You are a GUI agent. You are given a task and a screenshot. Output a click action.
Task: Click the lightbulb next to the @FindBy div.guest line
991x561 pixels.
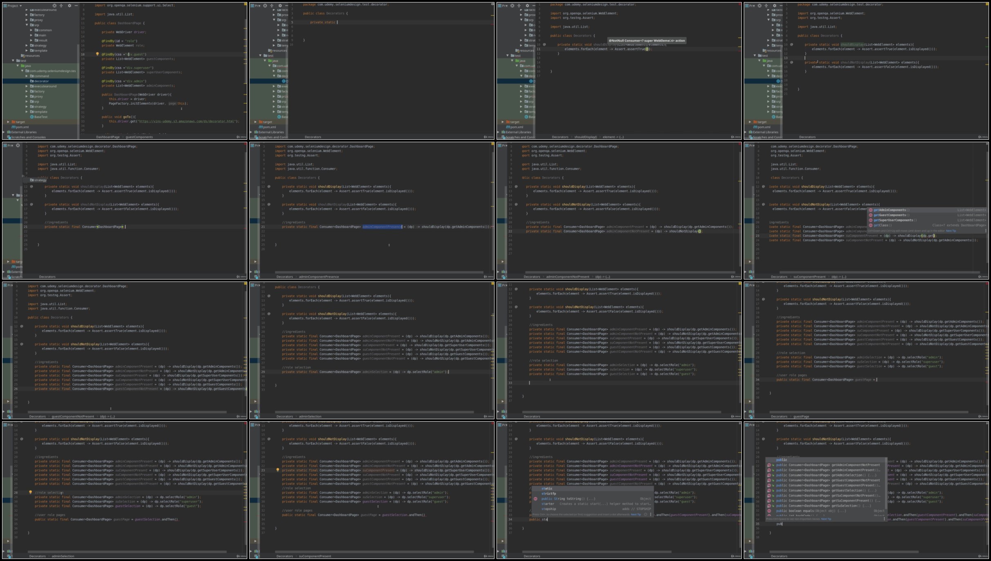pyautogui.click(x=97, y=54)
